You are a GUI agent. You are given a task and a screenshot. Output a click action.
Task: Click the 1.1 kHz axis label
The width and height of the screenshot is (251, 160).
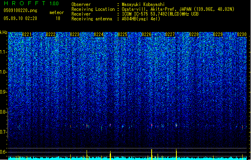pos(4,52)
